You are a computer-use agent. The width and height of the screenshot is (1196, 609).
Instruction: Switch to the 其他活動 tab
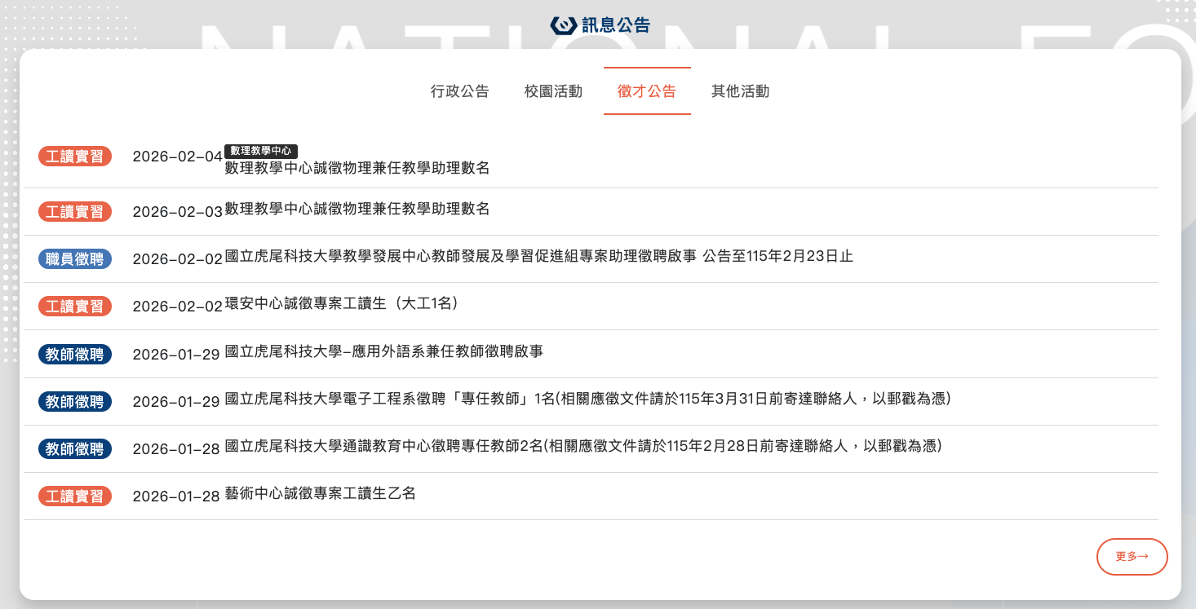click(740, 91)
